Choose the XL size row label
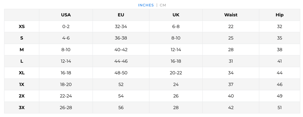303x117 pixels. (22, 73)
